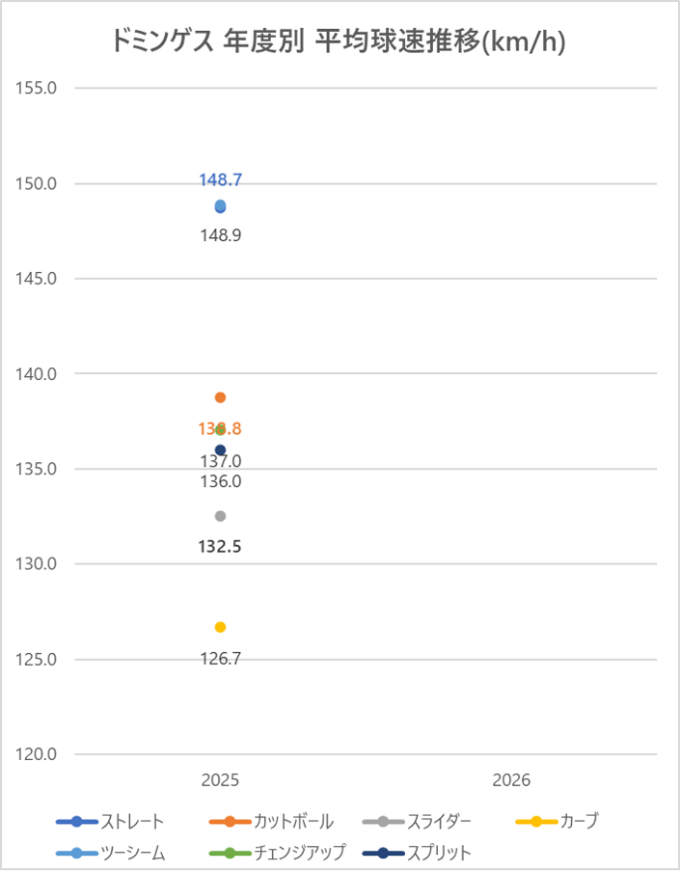
Task: Select the 126.7 data label
Action: [221, 659]
